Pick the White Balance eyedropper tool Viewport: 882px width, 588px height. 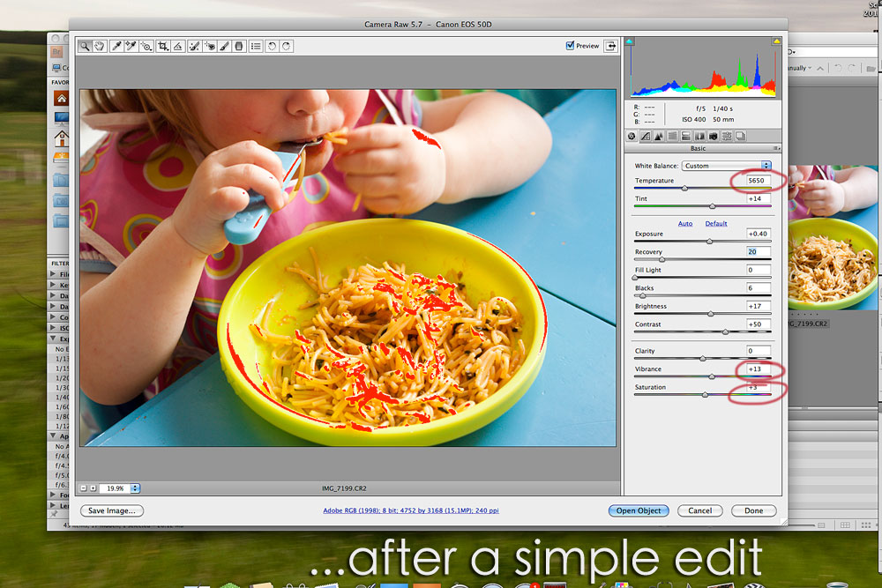click(x=116, y=46)
